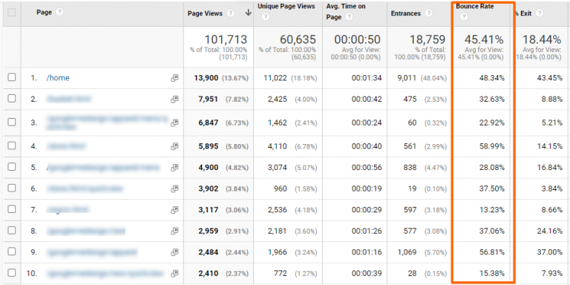Check the box for row 9
570x285 pixels.
(x=12, y=251)
